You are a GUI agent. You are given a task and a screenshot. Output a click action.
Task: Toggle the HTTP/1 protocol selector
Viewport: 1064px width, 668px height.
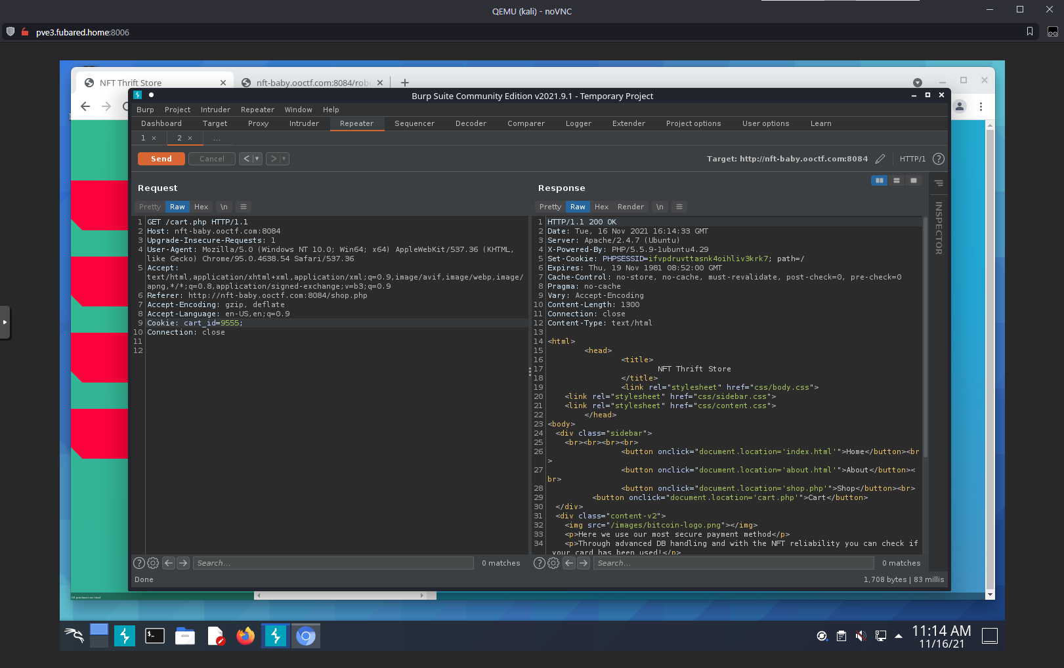(x=912, y=159)
